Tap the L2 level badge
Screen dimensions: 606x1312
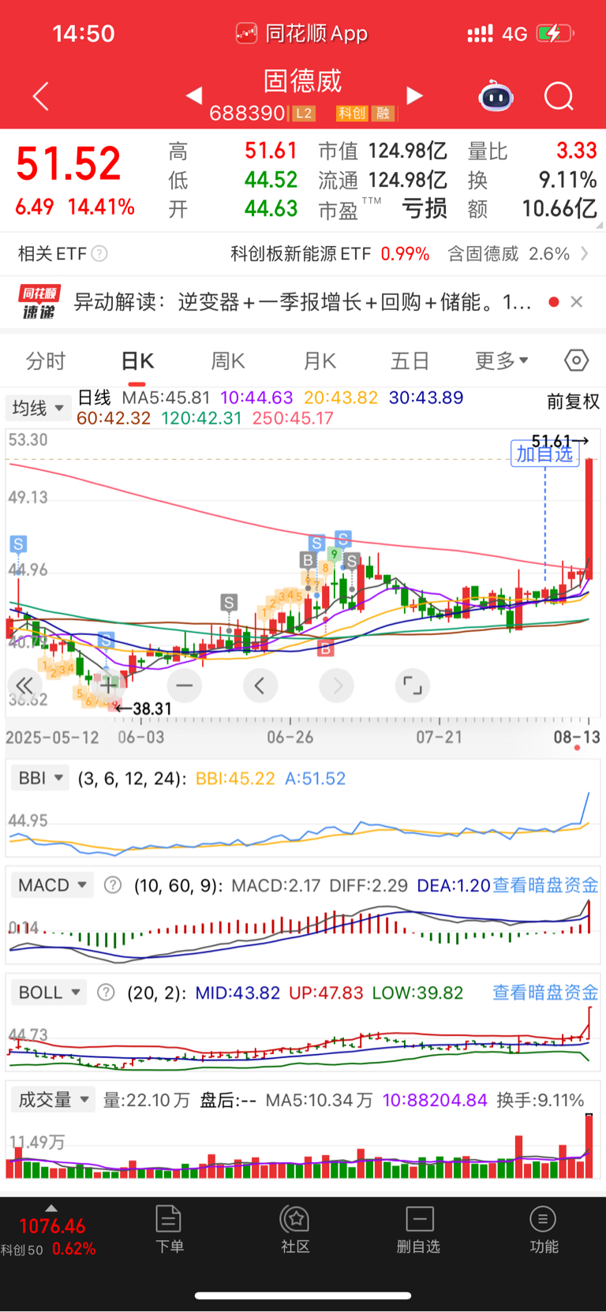point(305,114)
